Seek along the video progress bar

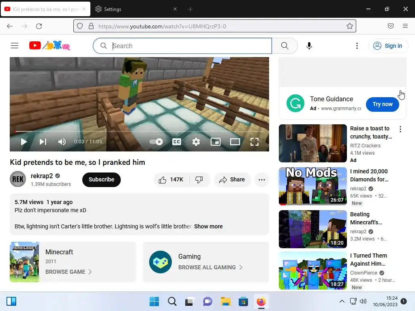[139, 131]
